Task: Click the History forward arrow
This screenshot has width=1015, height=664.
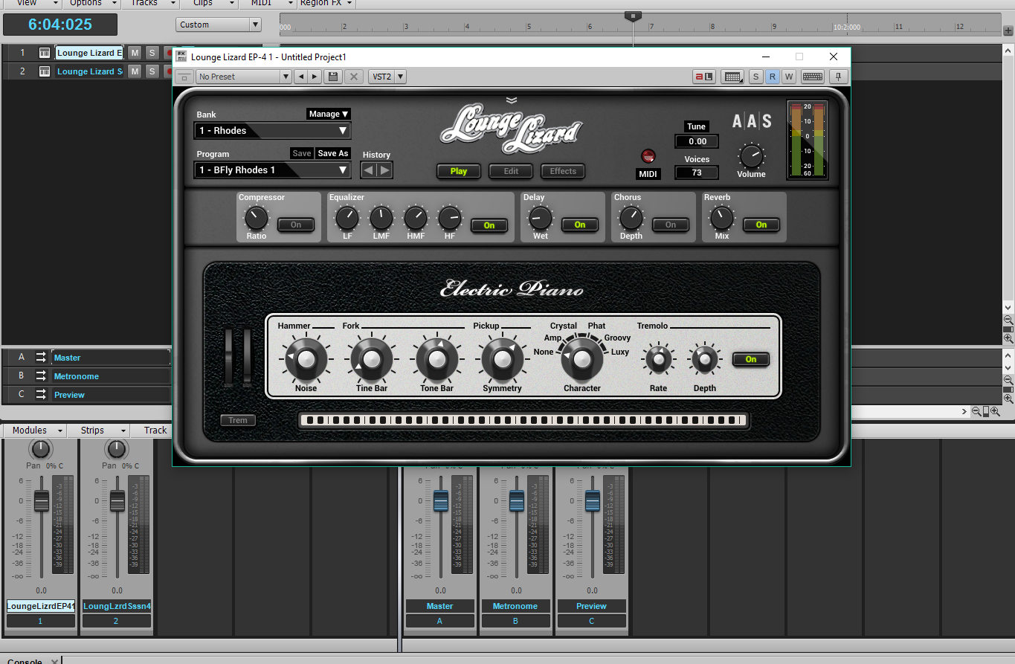Action: (384, 170)
